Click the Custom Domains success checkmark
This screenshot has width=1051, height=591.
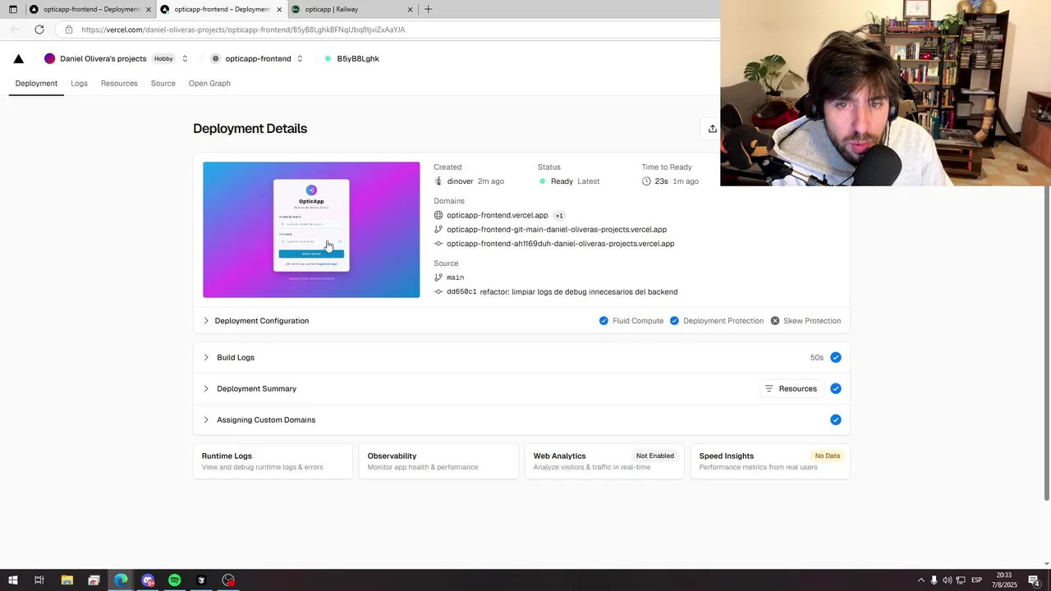835,419
